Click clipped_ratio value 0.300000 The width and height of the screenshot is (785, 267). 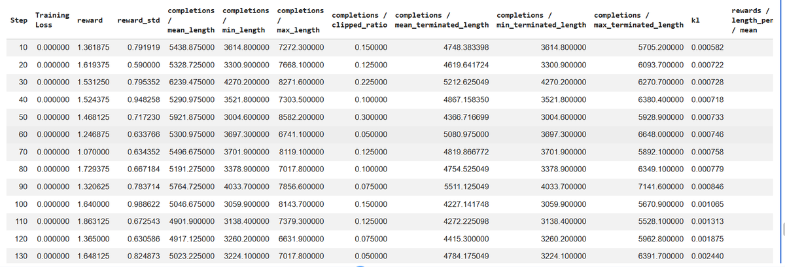pos(370,117)
